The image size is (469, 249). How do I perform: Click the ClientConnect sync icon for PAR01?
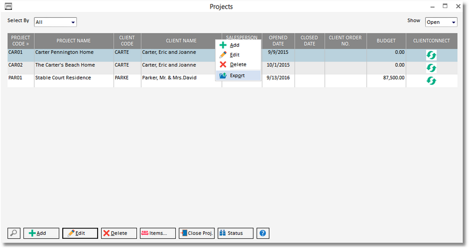(x=431, y=81)
